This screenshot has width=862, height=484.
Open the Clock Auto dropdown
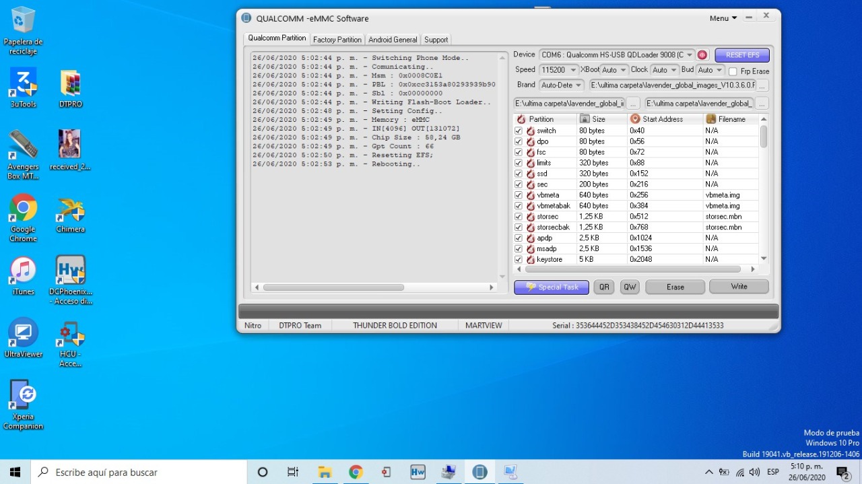[665, 70]
